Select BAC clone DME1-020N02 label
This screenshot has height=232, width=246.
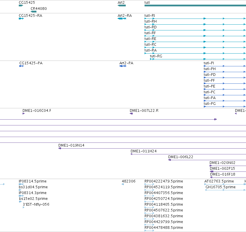(x=223, y=163)
